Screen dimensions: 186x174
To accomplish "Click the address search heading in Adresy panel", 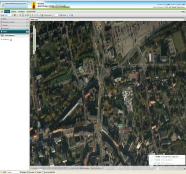I will pos(10,36).
